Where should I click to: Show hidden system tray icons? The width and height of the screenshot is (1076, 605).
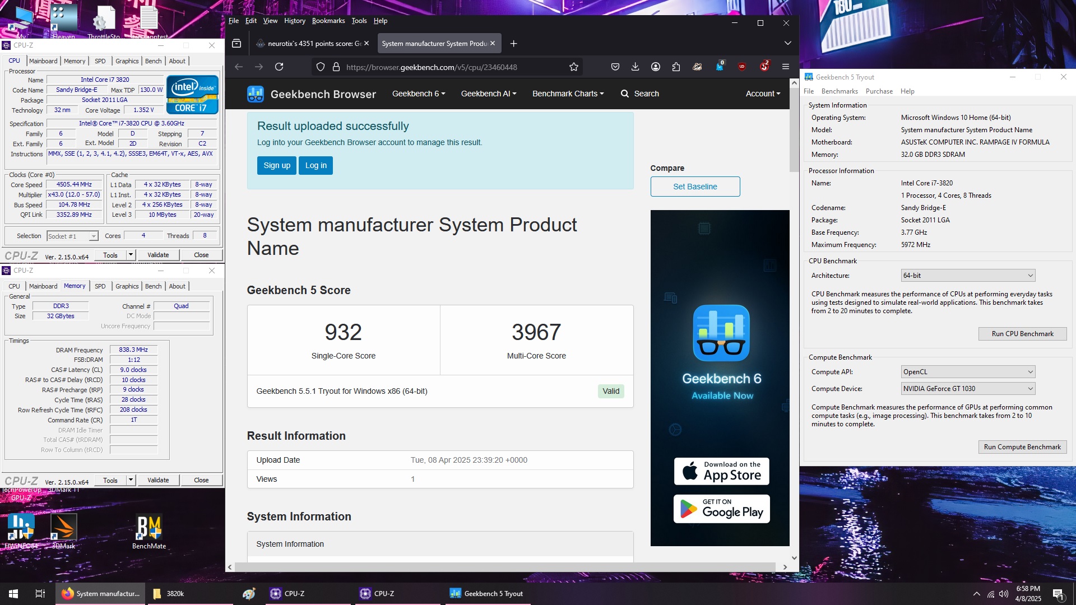tap(977, 594)
